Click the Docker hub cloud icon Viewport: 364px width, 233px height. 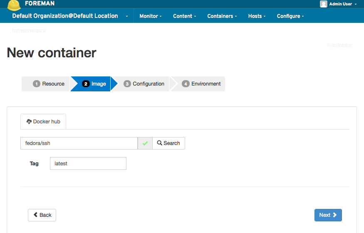pos(29,122)
